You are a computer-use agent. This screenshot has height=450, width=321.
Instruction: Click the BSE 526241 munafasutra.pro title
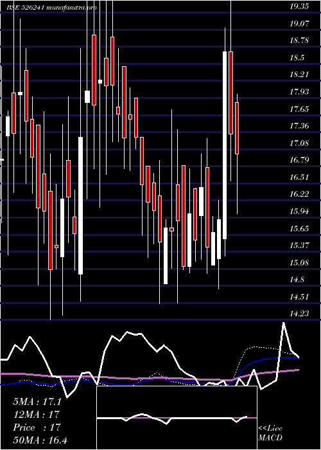pyautogui.click(x=51, y=8)
